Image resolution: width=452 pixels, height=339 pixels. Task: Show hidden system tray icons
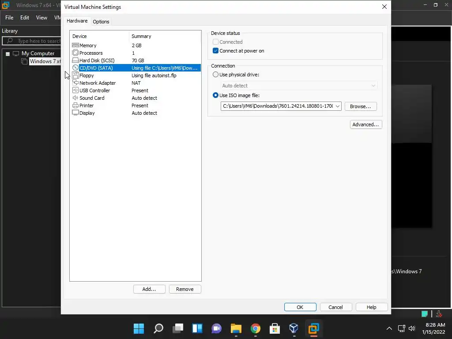[x=389, y=328]
